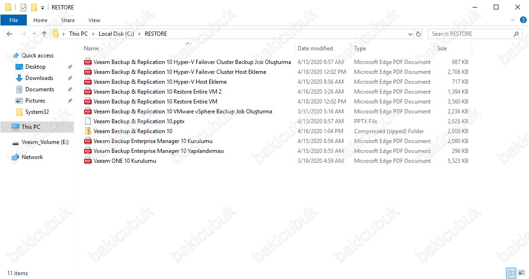
Task: Select Quick access in navigation pane
Action: 38,56
